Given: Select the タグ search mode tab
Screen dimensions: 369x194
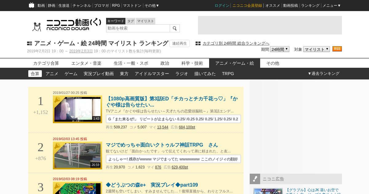Looking at the screenshot, I should (131, 21).
